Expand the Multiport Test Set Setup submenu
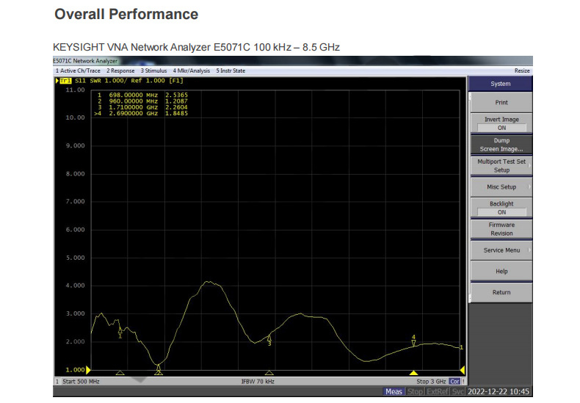580x403 pixels. pyautogui.click(x=501, y=165)
